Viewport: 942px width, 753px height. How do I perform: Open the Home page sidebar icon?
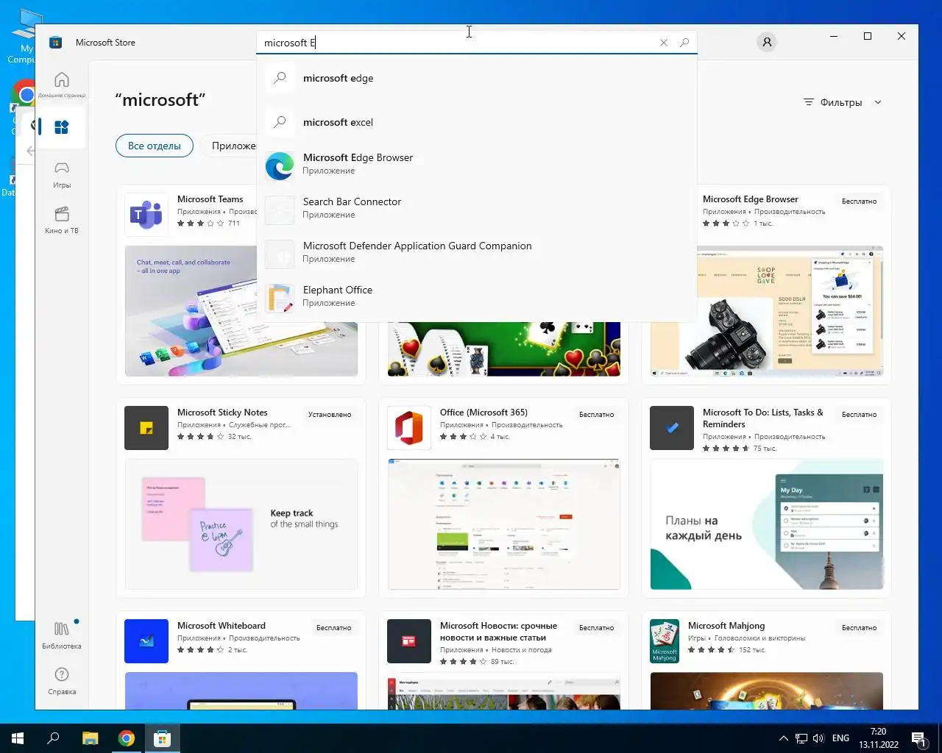pos(62,85)
